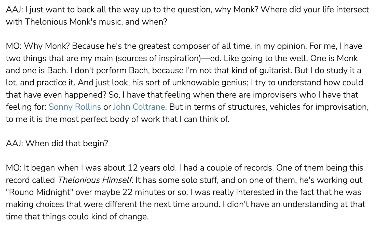
Task: Click the italic title Thelonious Himself
Action: tap(95, 180)
